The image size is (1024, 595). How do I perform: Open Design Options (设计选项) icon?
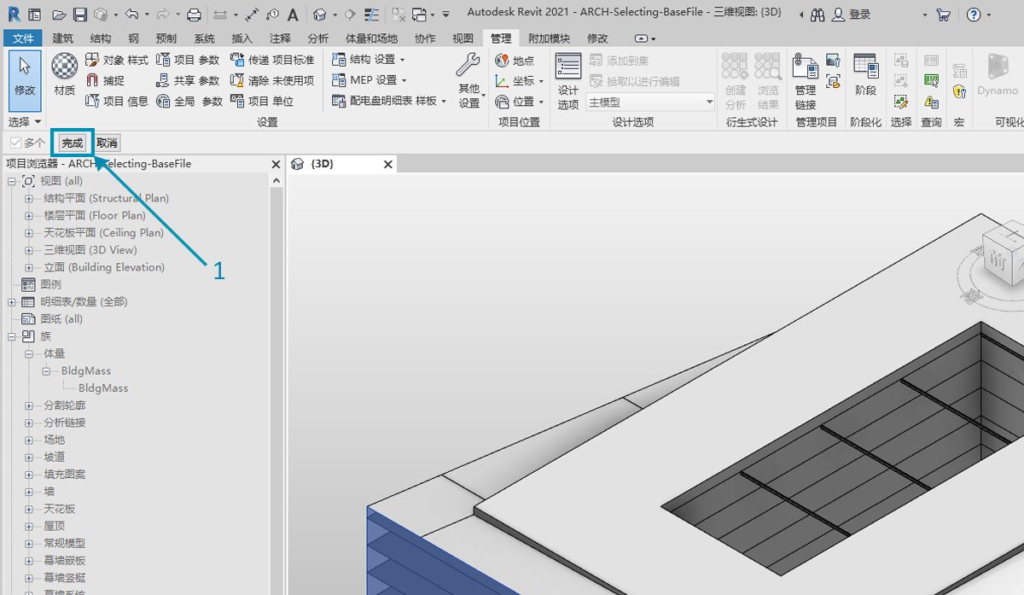(x=568, y=80)
